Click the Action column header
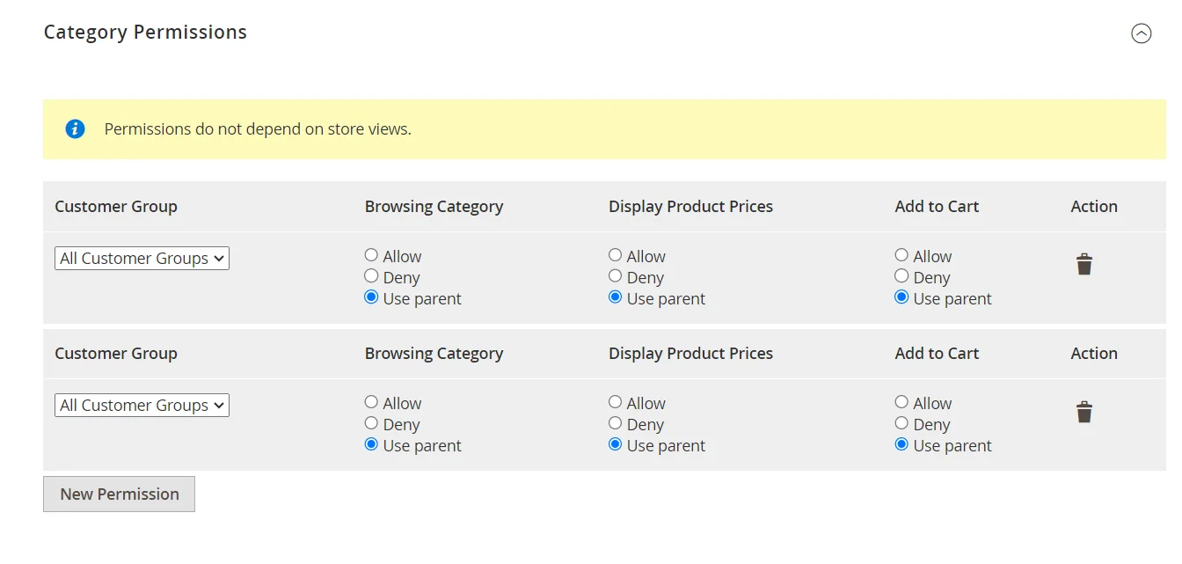 point(1093,206)
